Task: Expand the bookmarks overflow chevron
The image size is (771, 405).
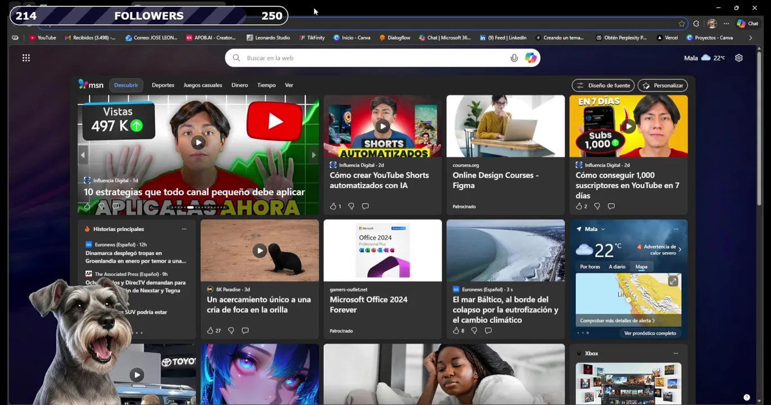Action: coord(750,38)
